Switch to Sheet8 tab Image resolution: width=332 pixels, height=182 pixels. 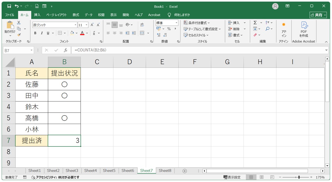[x=165, y=171]
